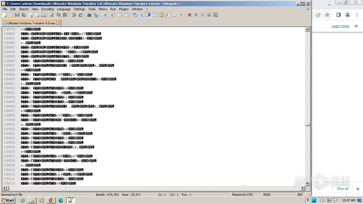Screen dimensions: 363x204
Task: Open Chrome side panel icon
Action: point(338,15)
